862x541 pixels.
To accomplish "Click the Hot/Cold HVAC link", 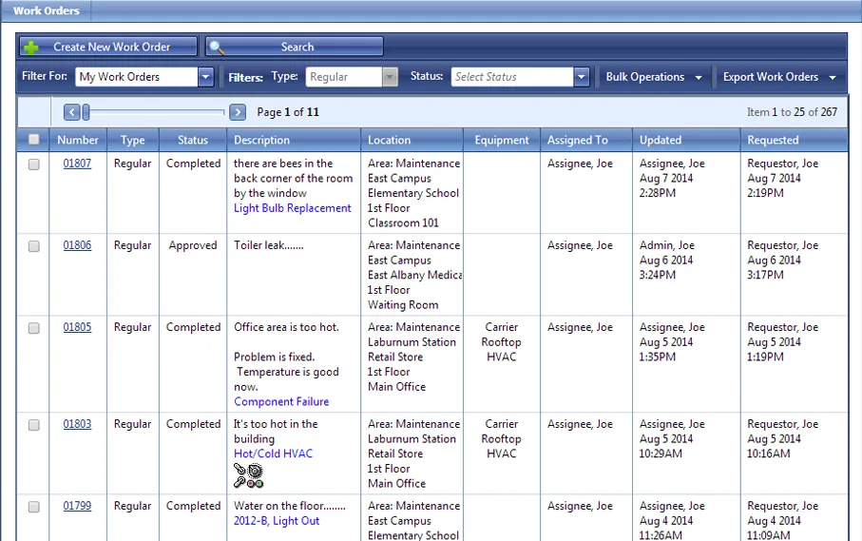I will click(x=273, y=454).
